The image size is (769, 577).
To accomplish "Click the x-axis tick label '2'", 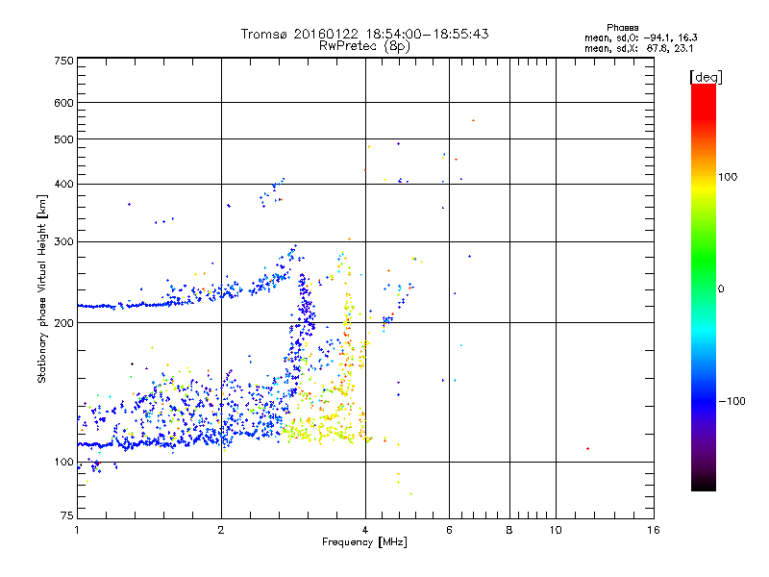I will pyautogui.click(x=221, y=530).
